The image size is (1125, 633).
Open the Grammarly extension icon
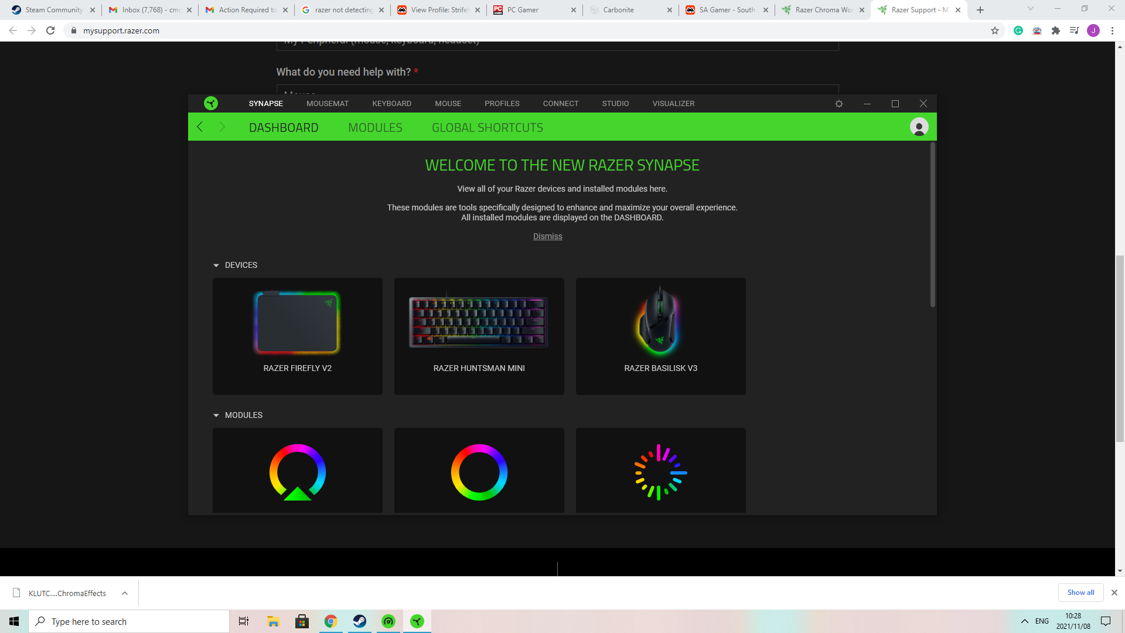click(1018, 30)
